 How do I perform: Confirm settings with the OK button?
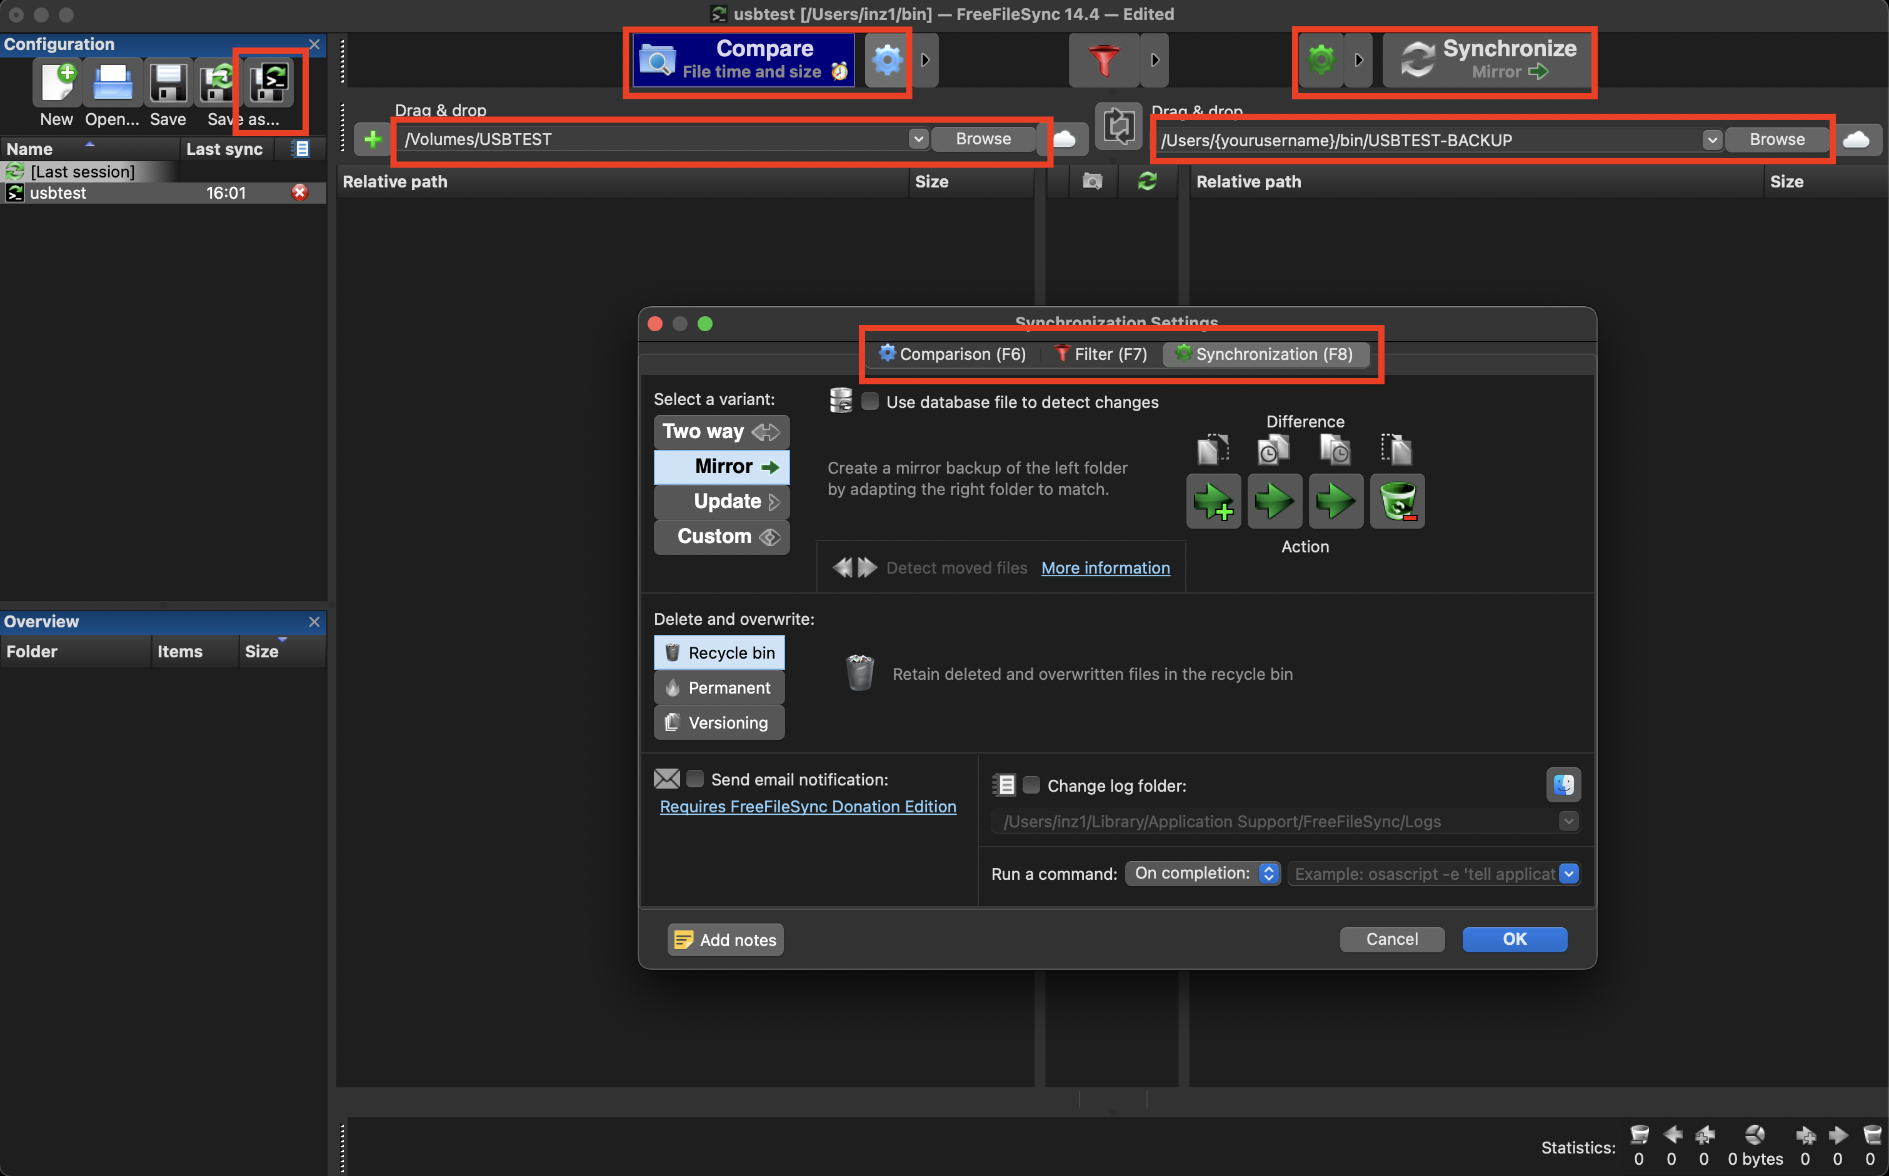click(x=1513, y=939)
